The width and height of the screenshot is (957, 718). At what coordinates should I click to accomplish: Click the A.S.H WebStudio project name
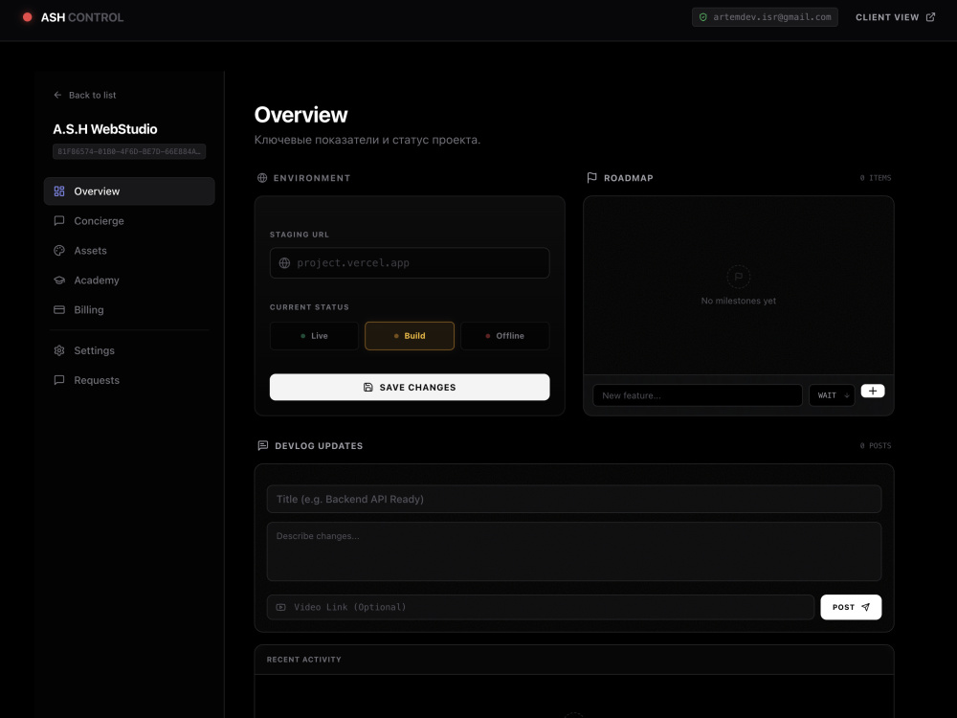(105, 129)
